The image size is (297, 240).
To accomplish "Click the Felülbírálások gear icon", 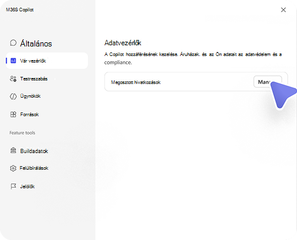I will pos(13,168).
